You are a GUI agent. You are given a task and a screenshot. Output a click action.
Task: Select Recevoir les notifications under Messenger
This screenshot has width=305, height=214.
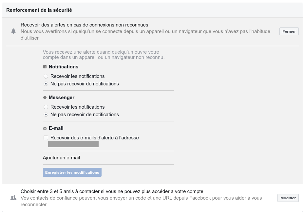click(x=46, y=107)
